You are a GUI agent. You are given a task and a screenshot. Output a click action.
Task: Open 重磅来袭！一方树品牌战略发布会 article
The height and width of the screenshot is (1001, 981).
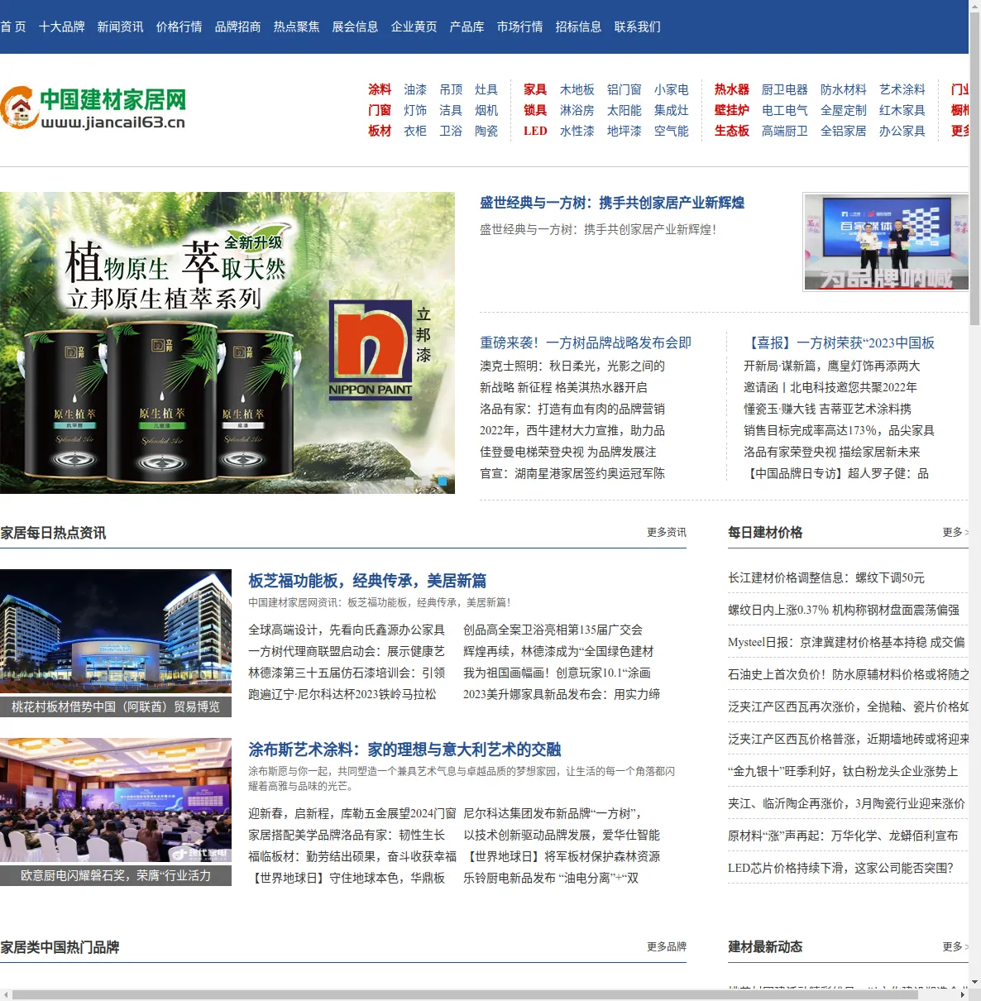point(586,342)
